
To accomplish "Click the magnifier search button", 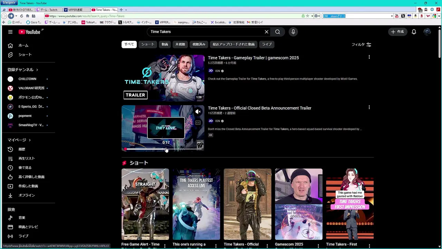I will [278, 32].
